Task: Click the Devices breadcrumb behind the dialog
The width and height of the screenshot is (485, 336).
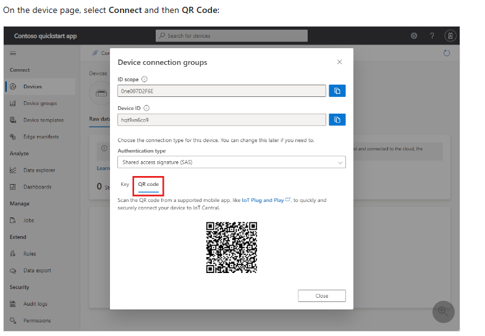Action: tap(98, 73)
